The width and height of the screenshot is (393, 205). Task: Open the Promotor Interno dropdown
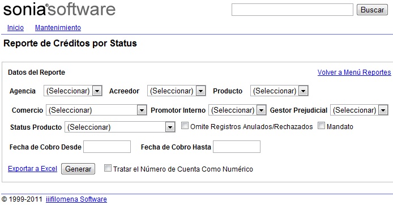[x=237, y=110]
